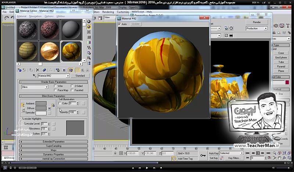
Task: Click the Make Material Copy icon
Action: point(44,70)
